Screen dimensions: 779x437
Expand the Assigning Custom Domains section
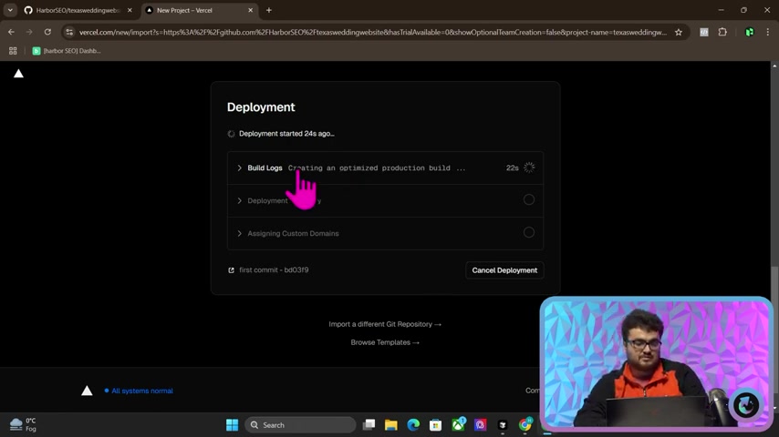click(x=292, y=233)
